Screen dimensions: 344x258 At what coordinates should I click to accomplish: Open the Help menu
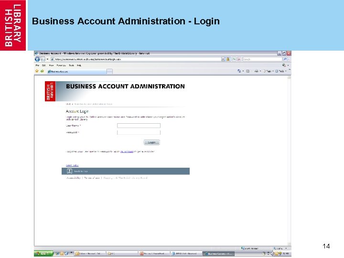[x=79, y=65]
